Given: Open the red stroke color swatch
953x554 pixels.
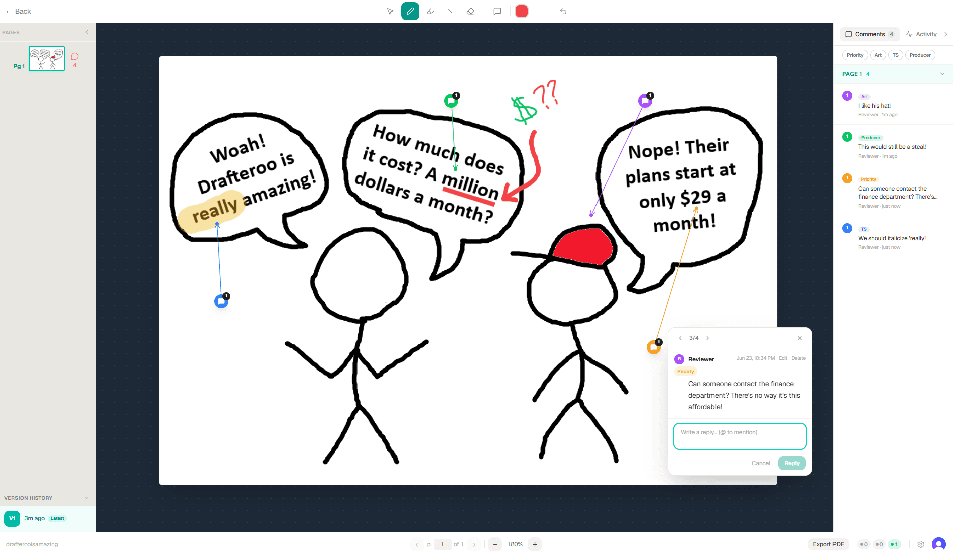Looking at the screenshot, I should point(522,11).
